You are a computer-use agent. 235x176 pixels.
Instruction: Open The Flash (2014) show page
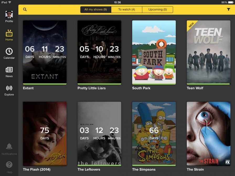(x=45, y=133)
